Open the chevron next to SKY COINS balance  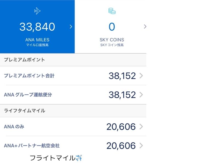(x=145, y=26)
